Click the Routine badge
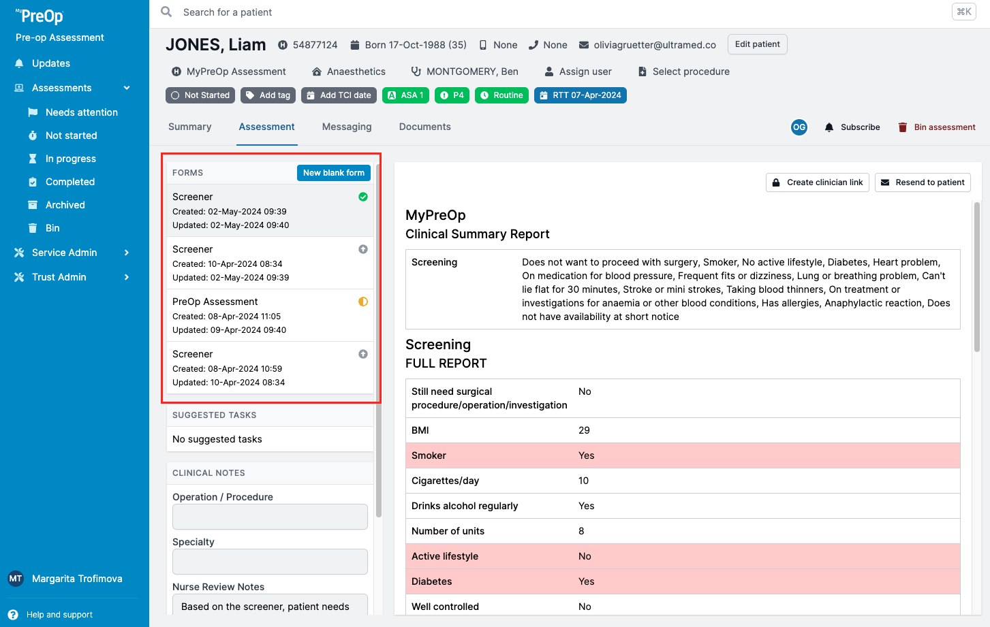 click(501, 95)
